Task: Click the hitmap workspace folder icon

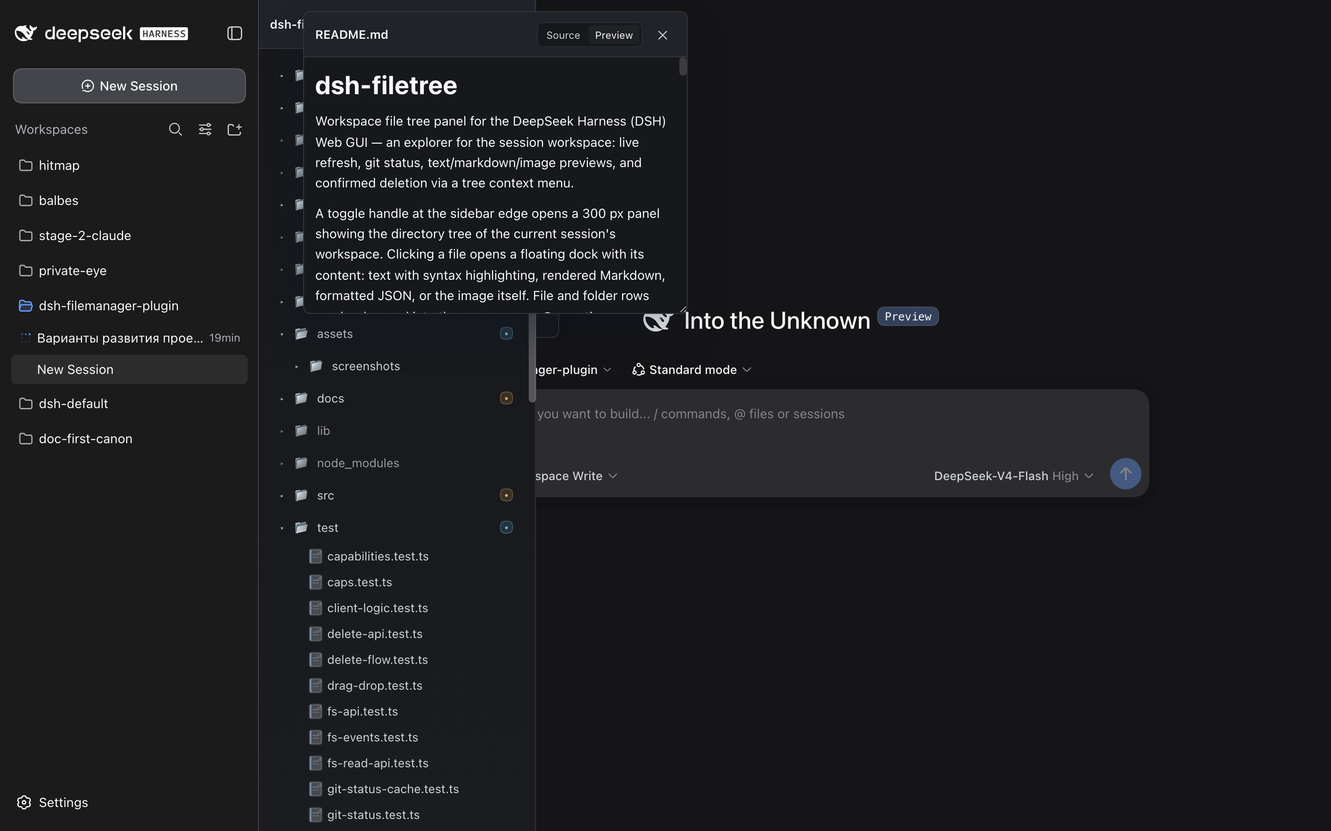Action: click(25, 165)
